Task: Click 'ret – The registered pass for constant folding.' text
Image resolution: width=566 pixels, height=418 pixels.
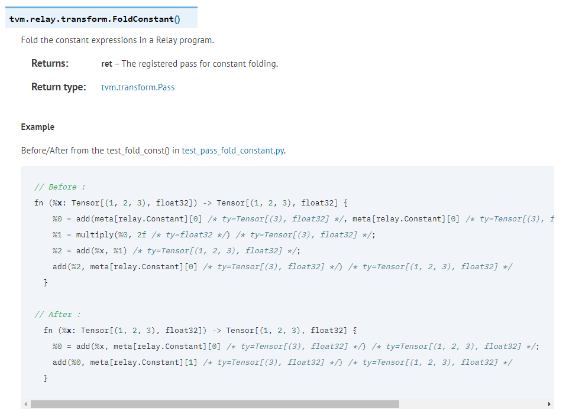Action: [x=189, y=64]
